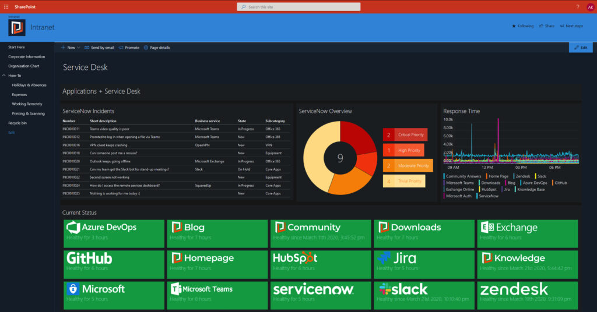Collapse the How-To navigation section
Screen dimensions: 597x312
pos(4,76)
